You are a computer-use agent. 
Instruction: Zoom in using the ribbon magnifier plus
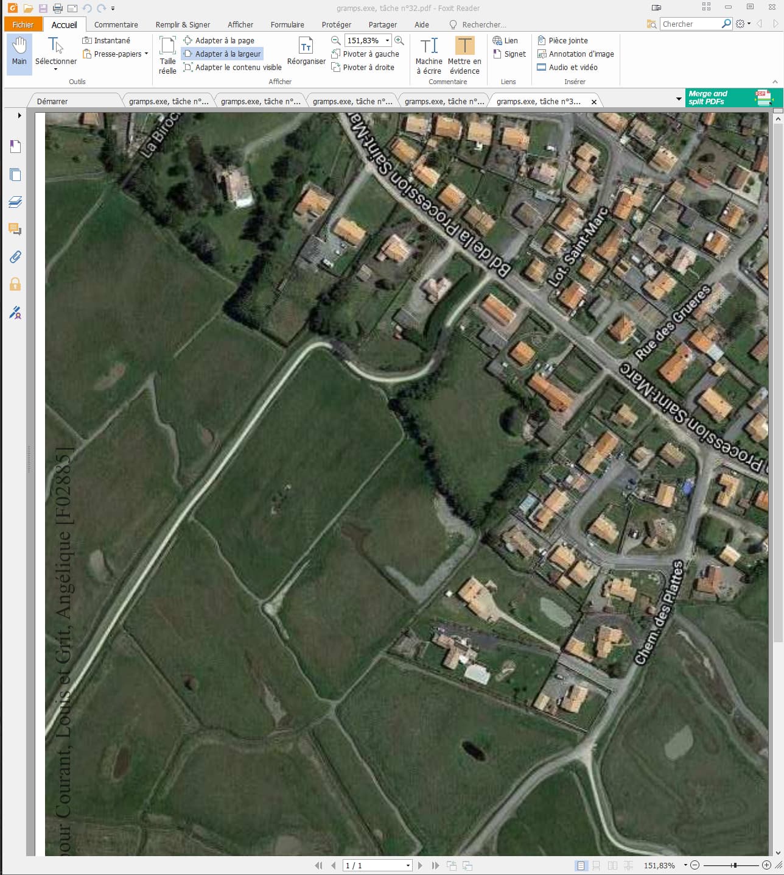pyautogui.click(x=399, y=40)
